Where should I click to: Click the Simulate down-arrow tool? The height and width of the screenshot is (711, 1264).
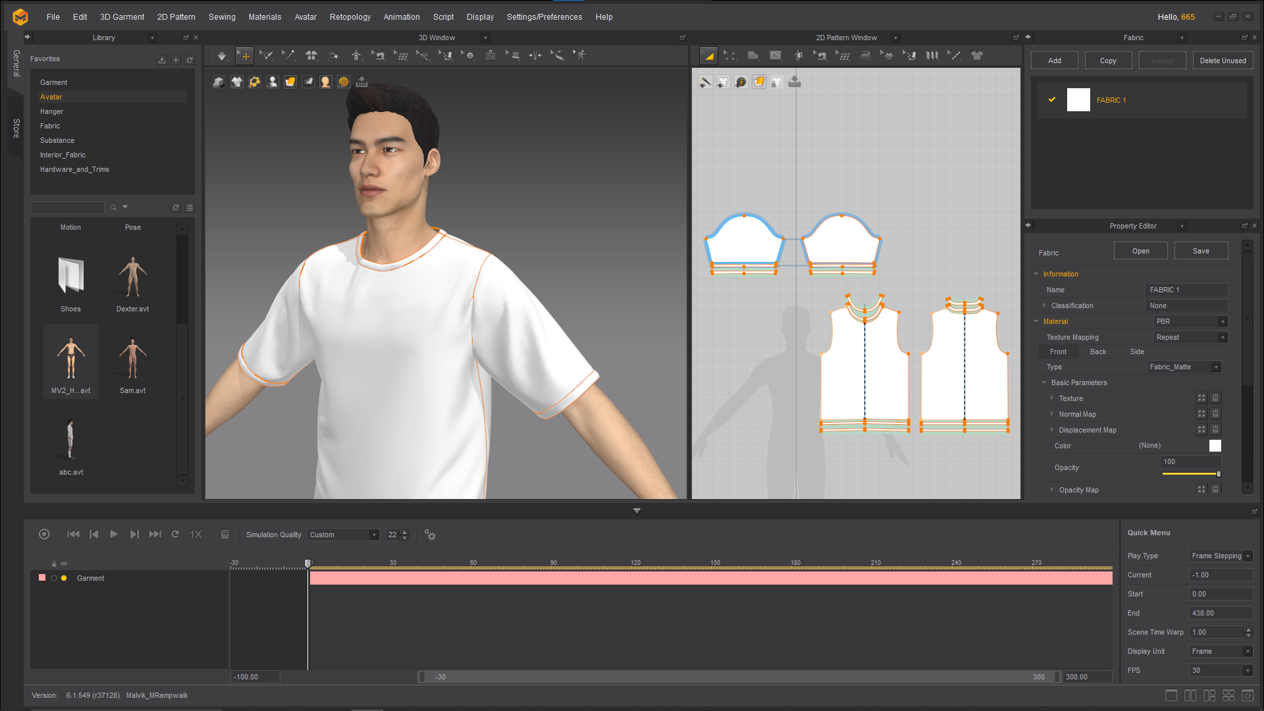(222, 56)
